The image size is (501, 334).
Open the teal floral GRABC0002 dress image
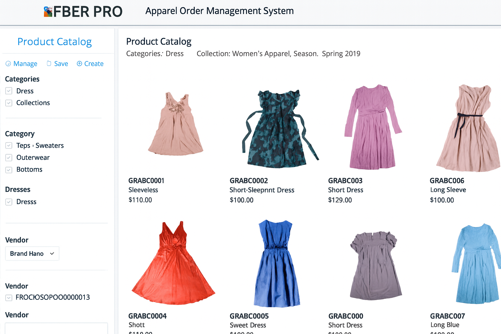277,129
